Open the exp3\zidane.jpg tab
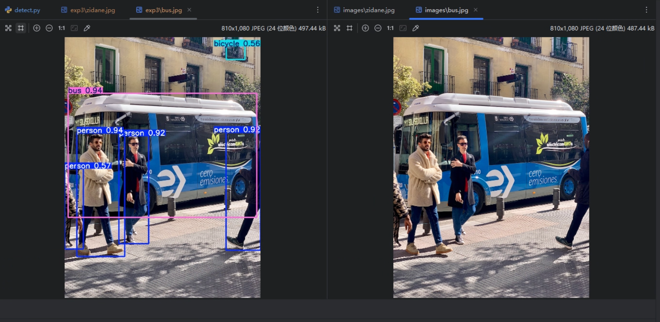The width and height of the screenshot is (660, 322). [x=88, y=10]
